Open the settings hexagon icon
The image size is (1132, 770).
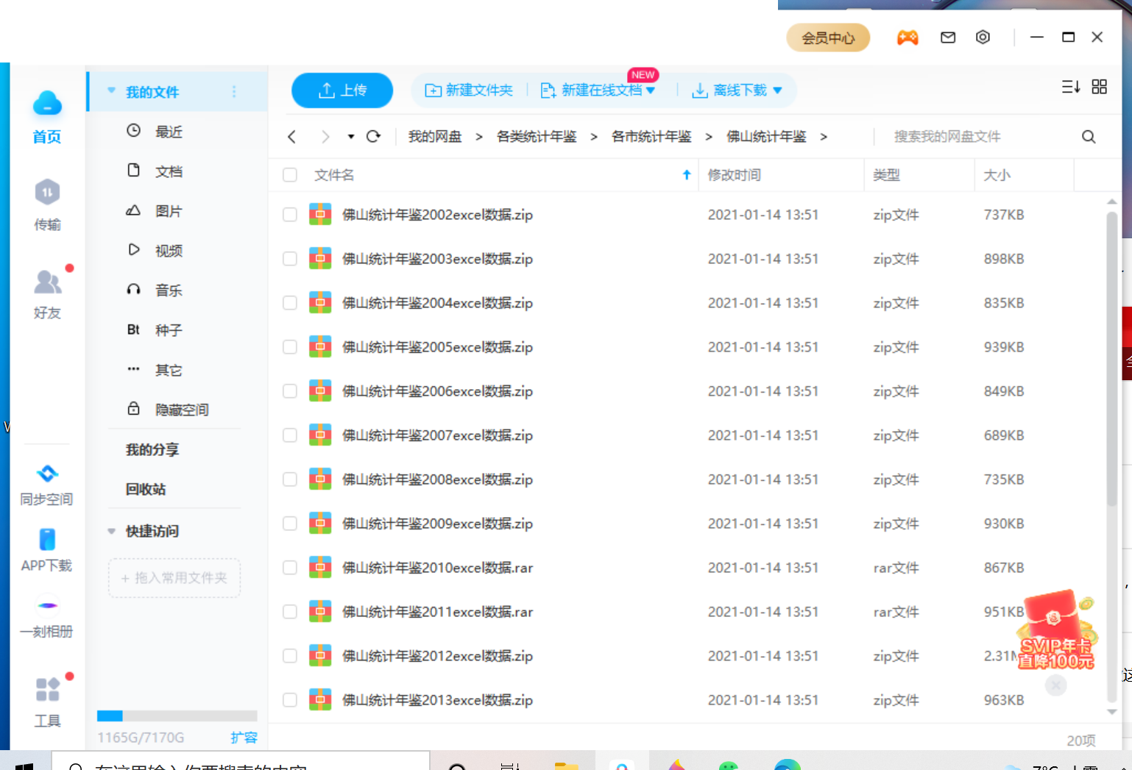[983, 38]
